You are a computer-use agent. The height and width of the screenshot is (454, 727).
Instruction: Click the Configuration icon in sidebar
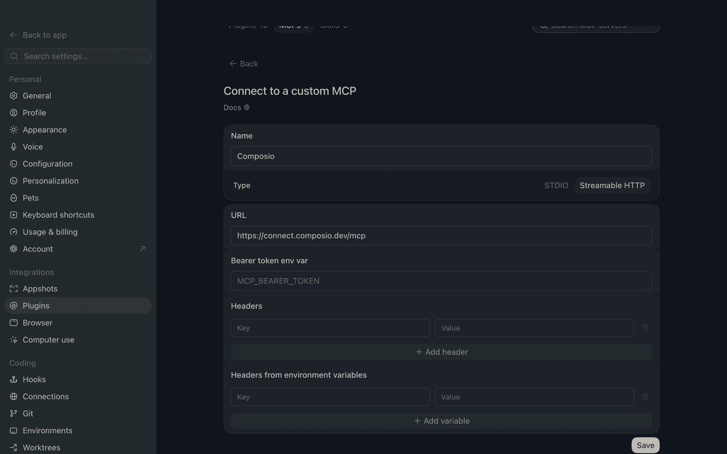click(x=14, y=164)
